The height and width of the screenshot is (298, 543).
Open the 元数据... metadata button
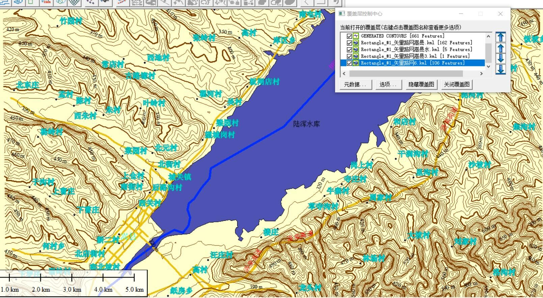click(356, 85)
